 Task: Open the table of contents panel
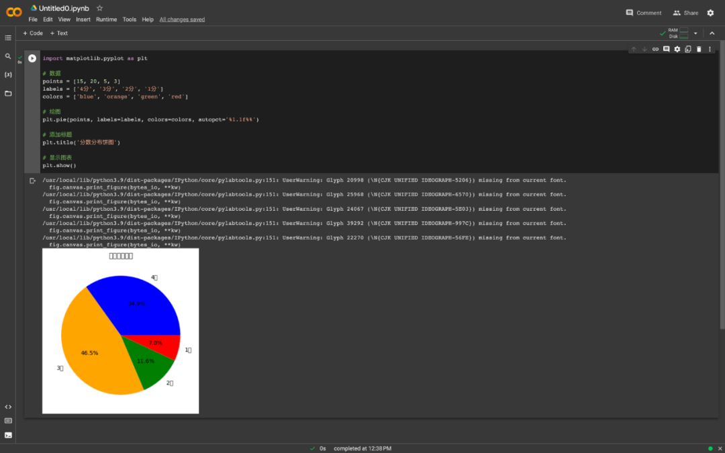pos(8,38)
